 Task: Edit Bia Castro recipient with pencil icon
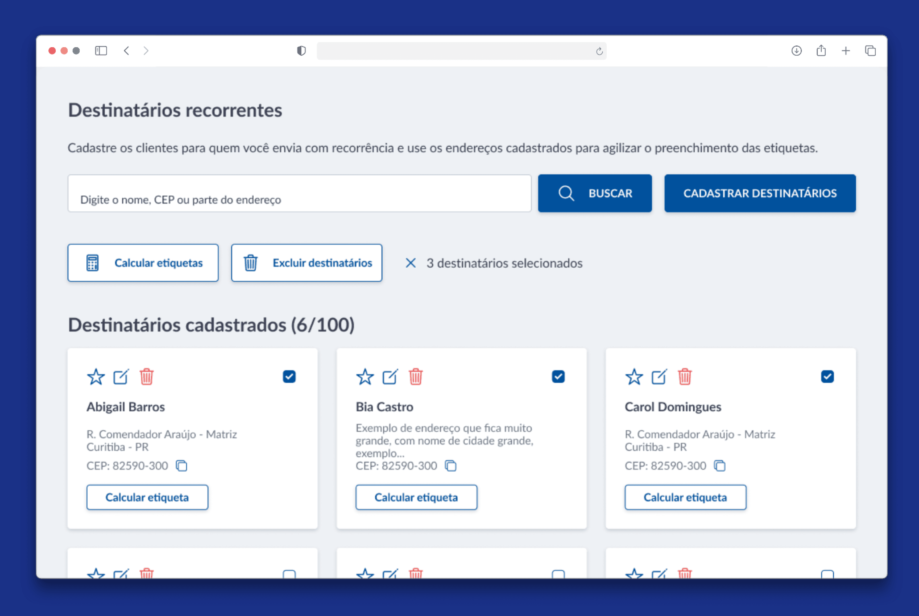[390, 377]
